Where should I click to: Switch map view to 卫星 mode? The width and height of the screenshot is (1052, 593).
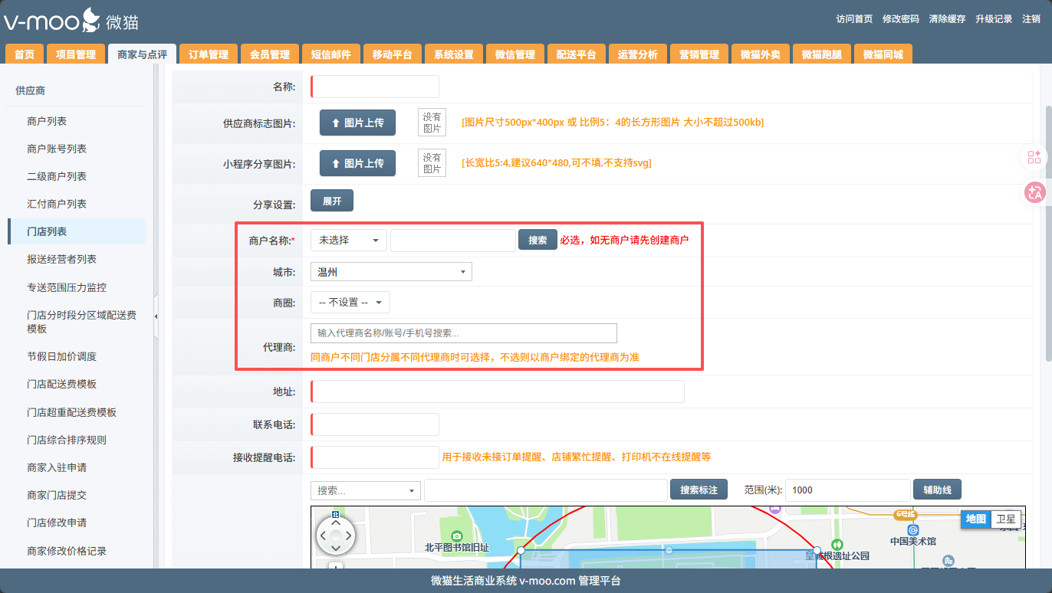pyautogui.click(x=1005, y=519)
